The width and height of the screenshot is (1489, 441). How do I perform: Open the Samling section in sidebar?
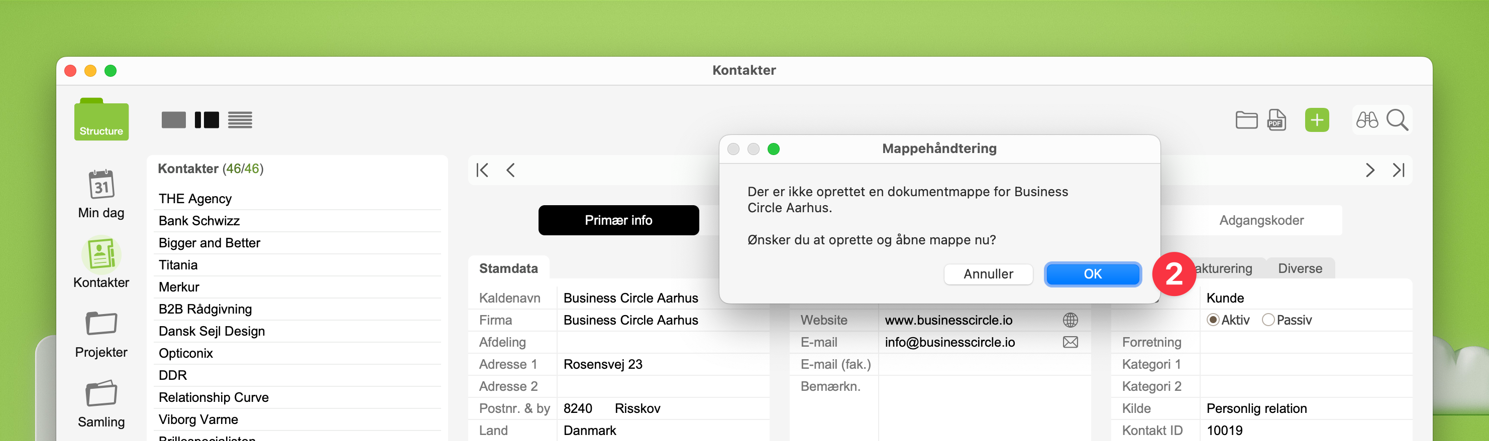coord(101,394)
